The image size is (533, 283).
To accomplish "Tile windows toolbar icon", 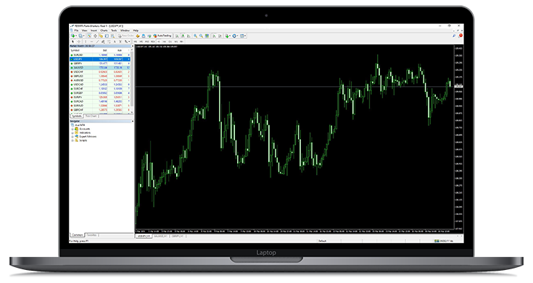I will (x=207, y=35).
